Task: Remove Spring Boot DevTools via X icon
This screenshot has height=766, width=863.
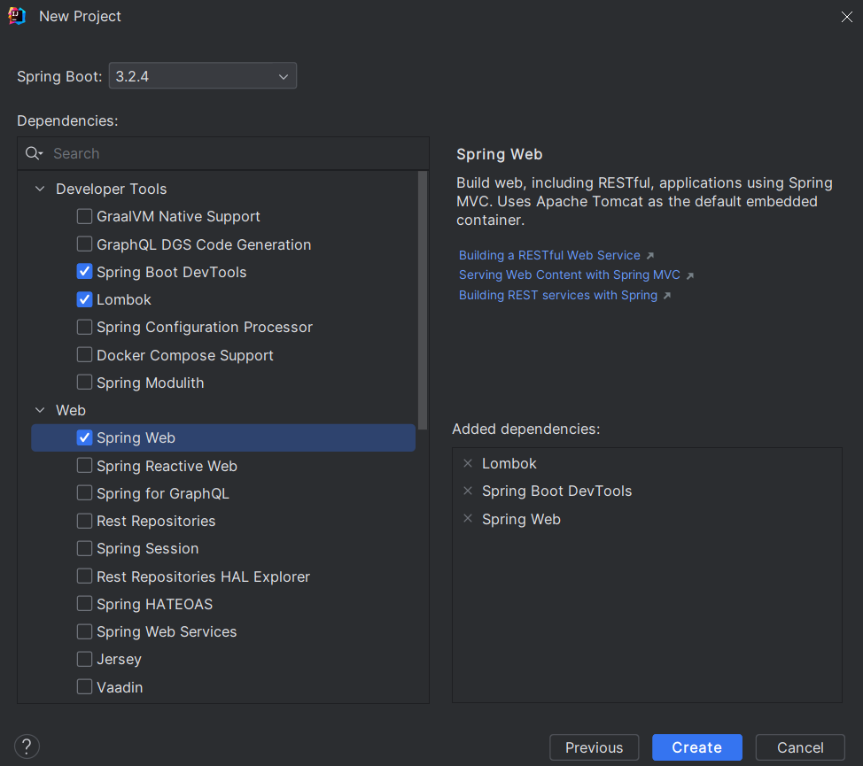Action: [x=468, y=491]
